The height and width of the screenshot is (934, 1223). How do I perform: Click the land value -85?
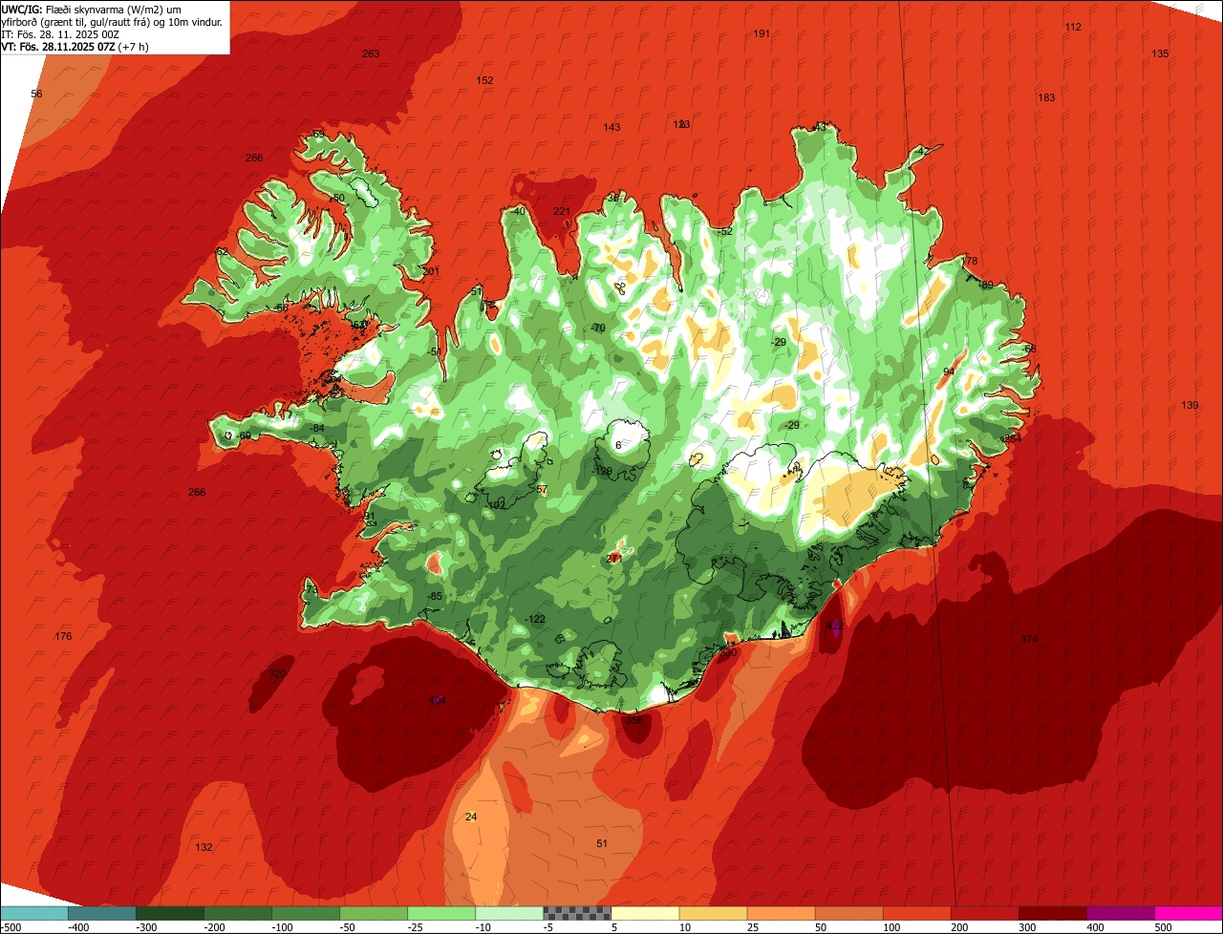pos(435,596)
